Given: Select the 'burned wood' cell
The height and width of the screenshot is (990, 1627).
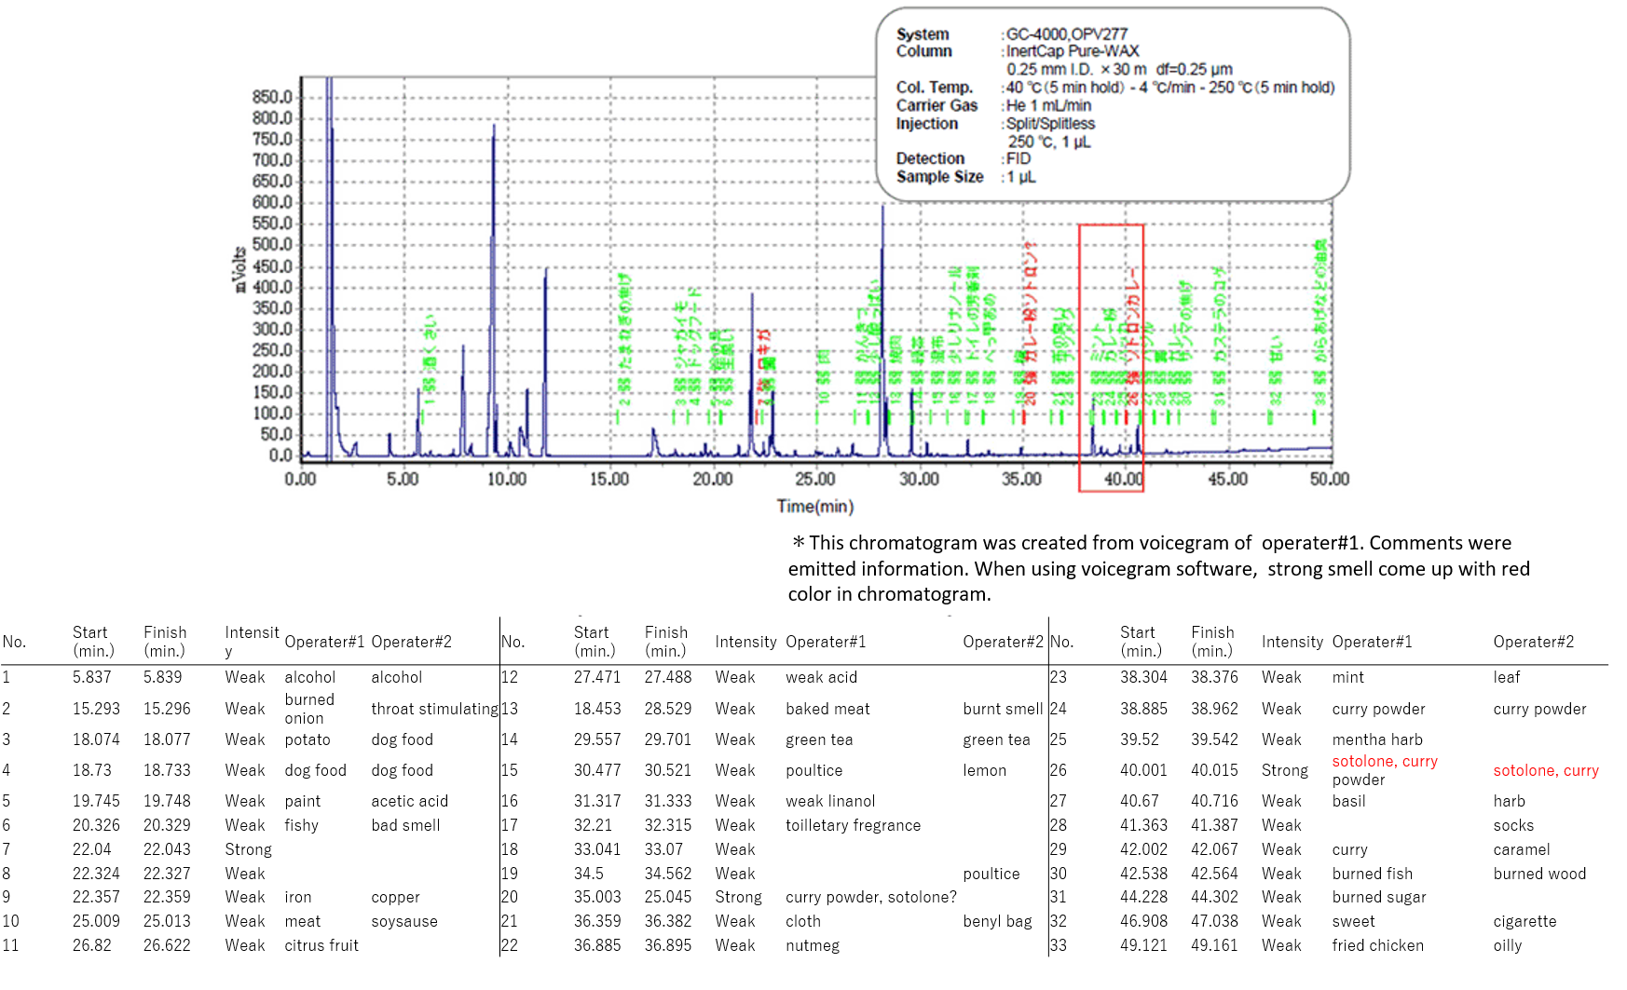Looking at the screenshot, I should tap(1538, 874).
